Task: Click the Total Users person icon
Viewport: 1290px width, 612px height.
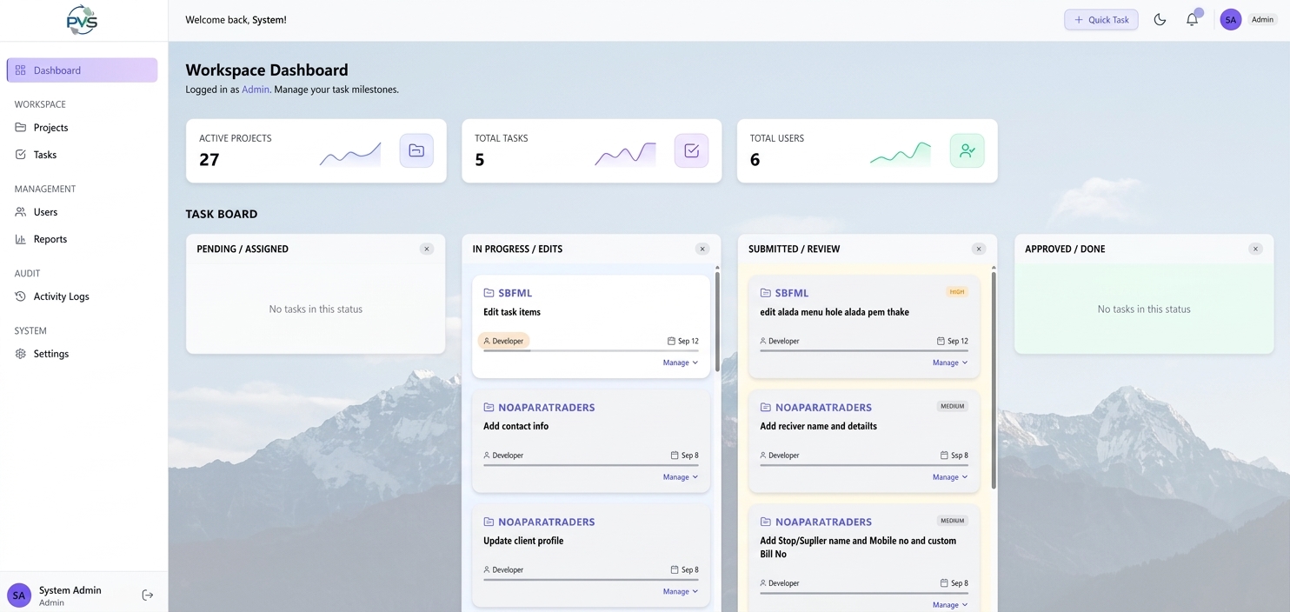Action: point(967,151)
